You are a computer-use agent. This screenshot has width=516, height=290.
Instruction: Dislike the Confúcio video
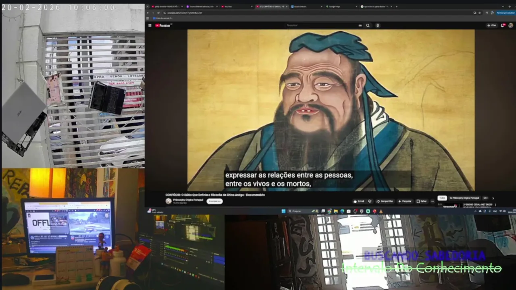[x=370, y=201]
